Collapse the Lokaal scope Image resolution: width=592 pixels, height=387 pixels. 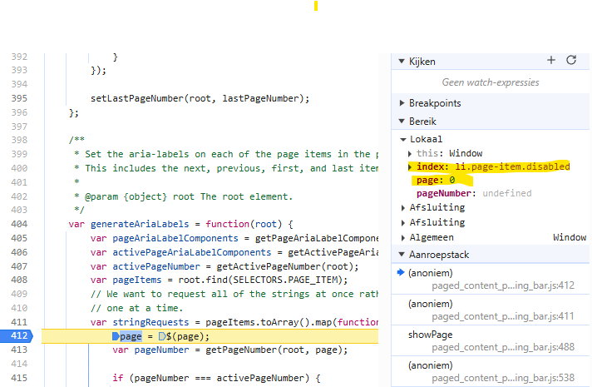(403, 140)
